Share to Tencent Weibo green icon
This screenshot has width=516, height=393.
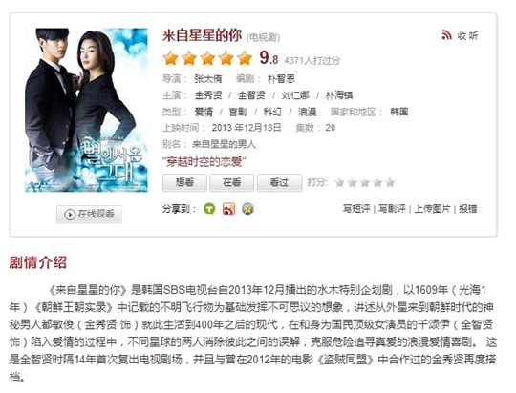tap(209, 209)
